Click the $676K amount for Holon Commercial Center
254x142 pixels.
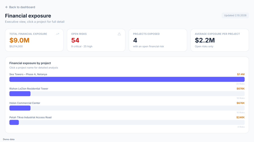pos(240,103)
